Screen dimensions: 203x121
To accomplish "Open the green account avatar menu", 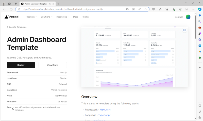I will [188, 17].
